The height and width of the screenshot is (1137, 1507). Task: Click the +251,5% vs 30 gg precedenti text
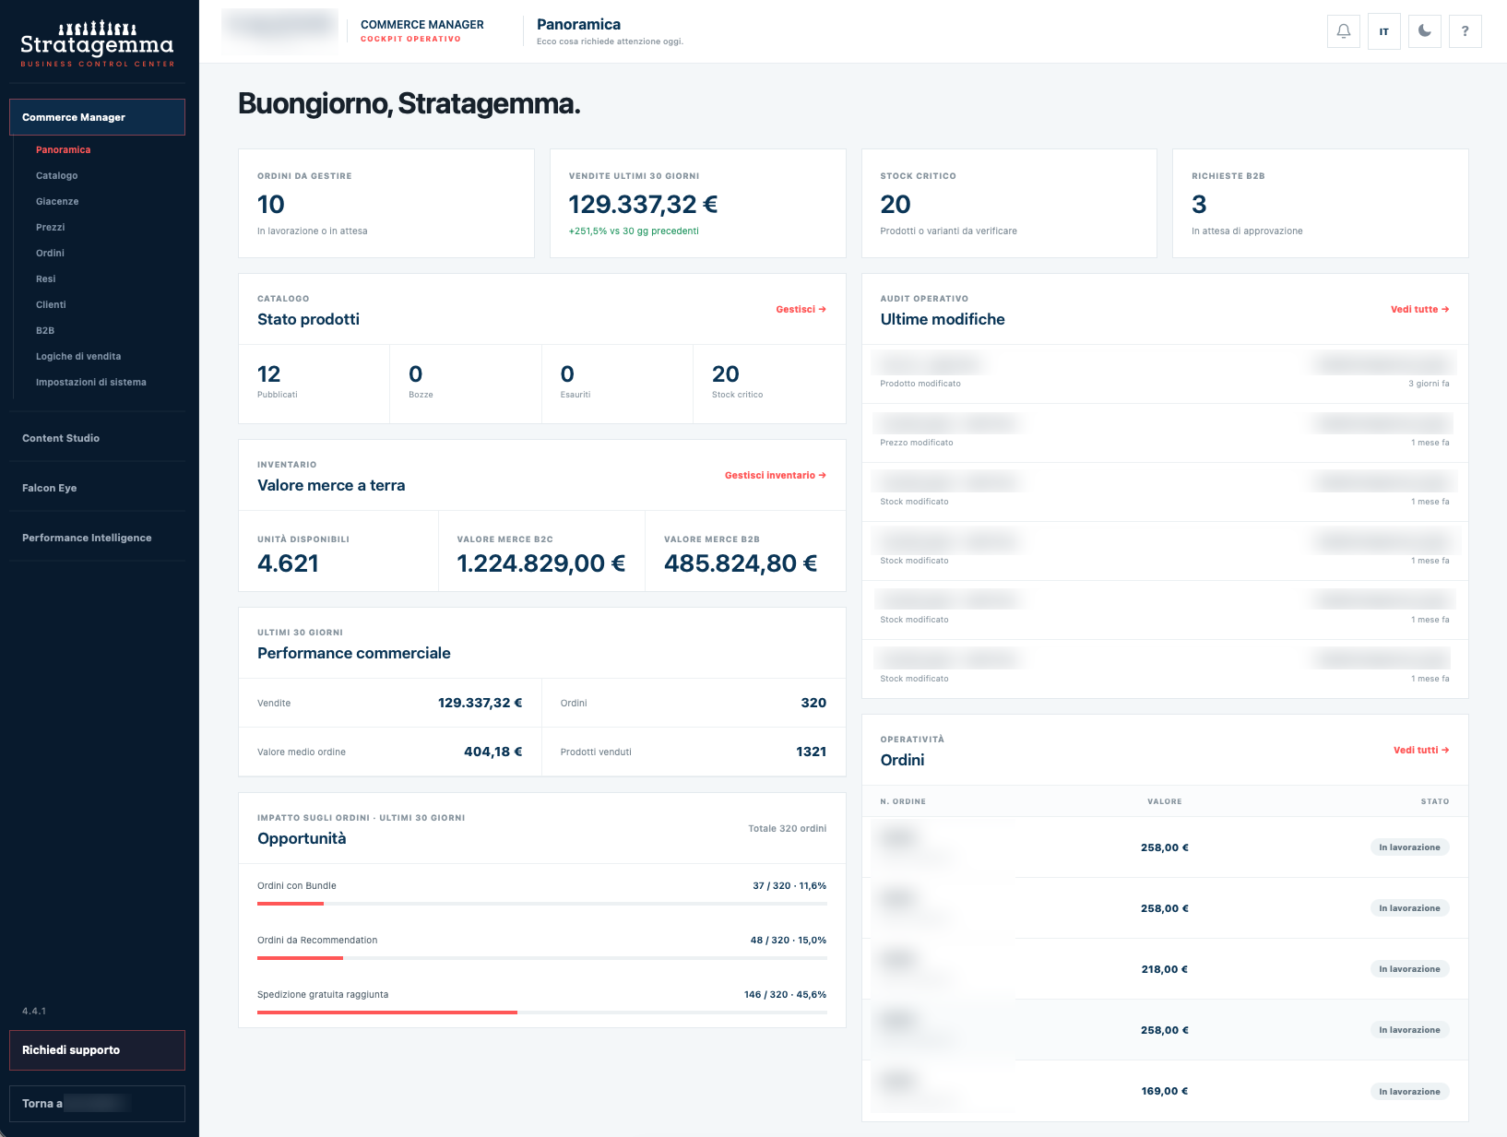click(x=634, y=231)
